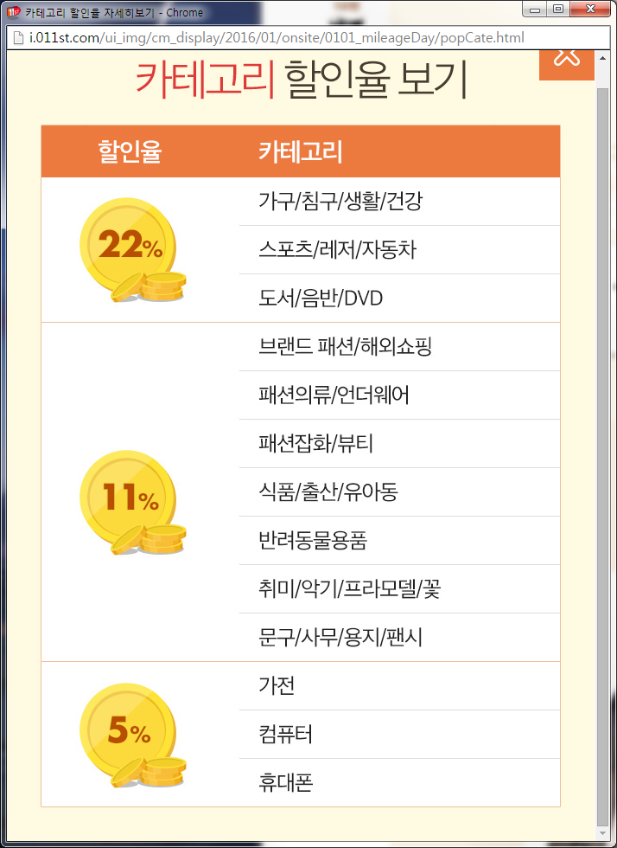Maximize the Chrome popup window
The image size is (617, 848).
[558, 10]
